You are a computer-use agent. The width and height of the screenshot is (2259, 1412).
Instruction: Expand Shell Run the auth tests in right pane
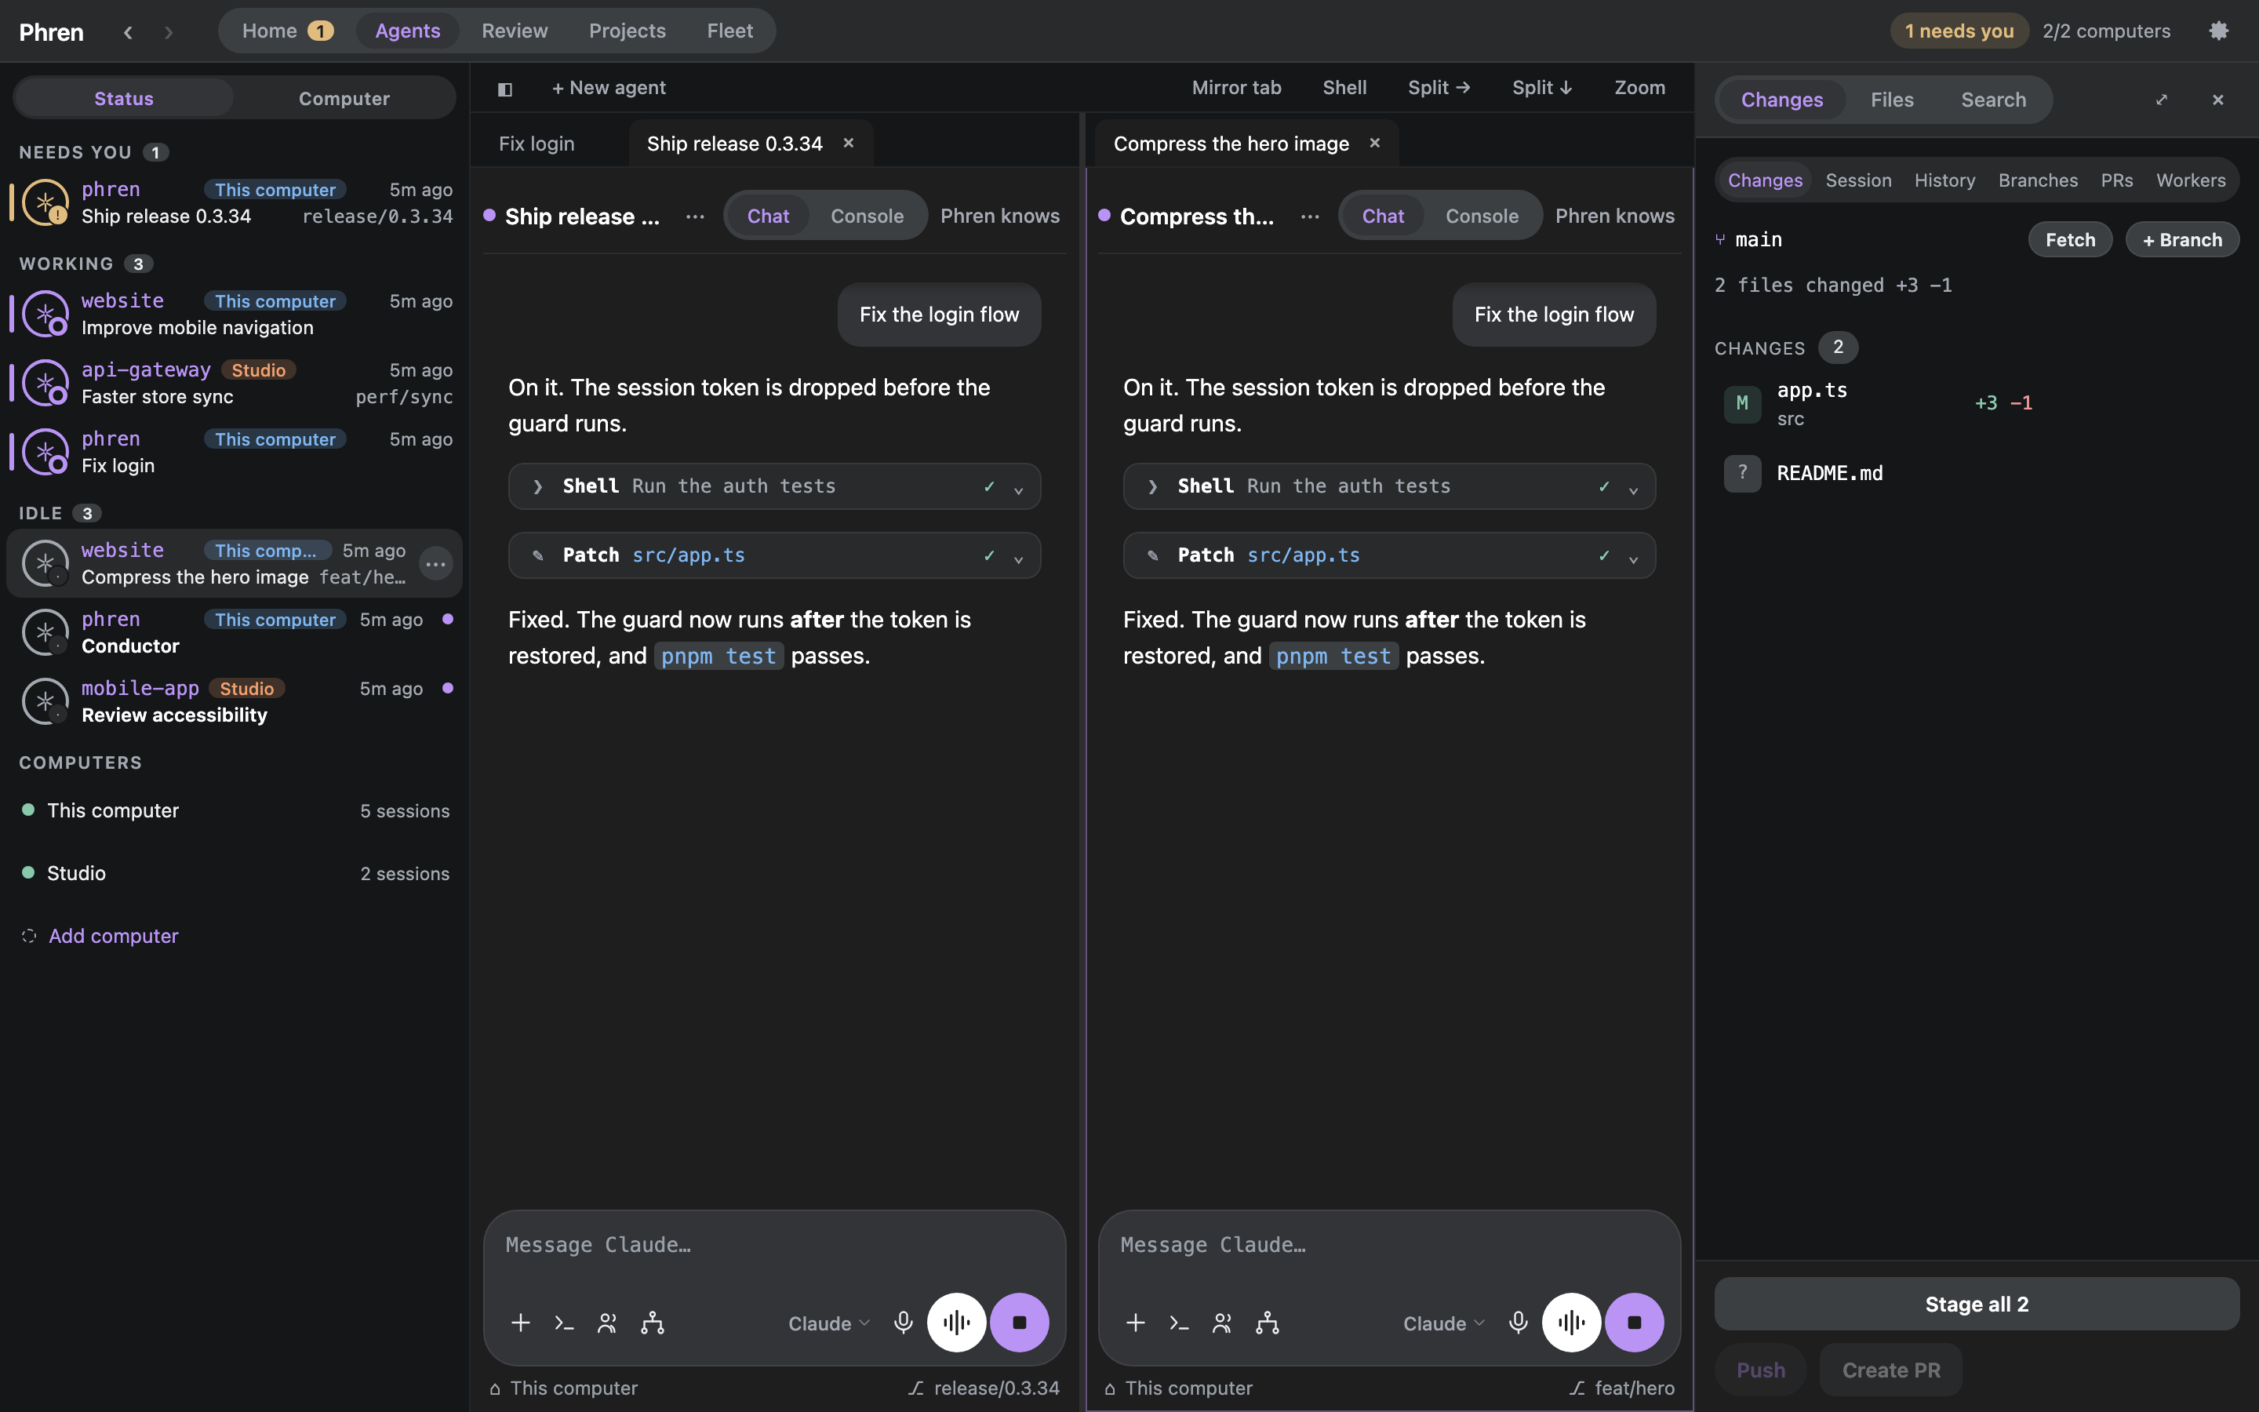1389,486
